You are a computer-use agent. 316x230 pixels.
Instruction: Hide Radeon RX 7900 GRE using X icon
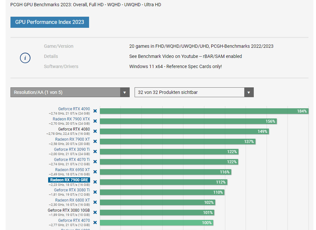[x=95, y=182]
